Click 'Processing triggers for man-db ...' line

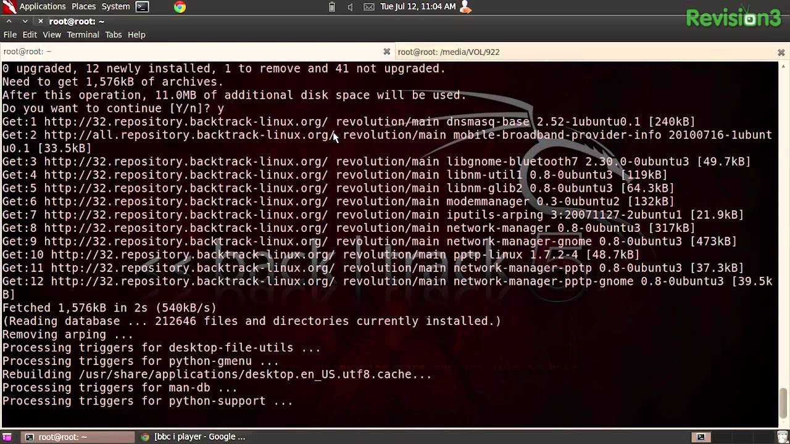pyautogui.click(x=120, y=388)
